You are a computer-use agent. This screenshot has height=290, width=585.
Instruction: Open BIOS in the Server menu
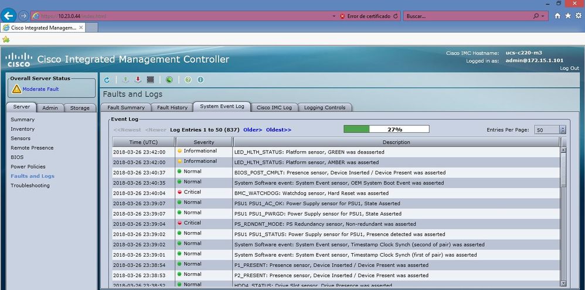point(17,157)
